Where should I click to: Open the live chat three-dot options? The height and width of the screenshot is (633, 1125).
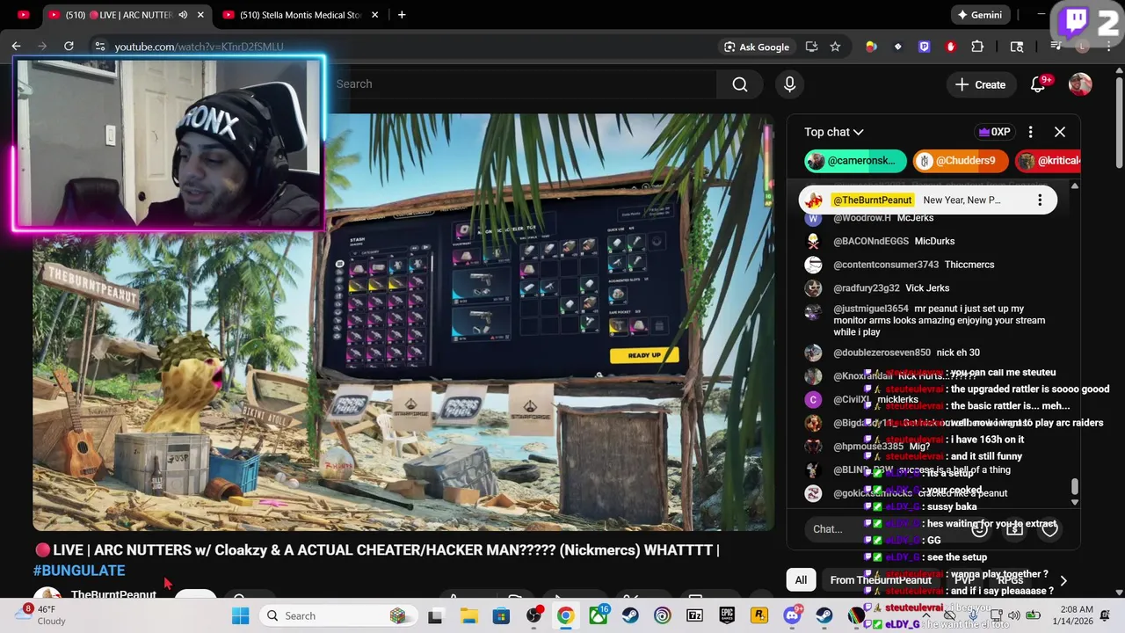(1030, 132)
